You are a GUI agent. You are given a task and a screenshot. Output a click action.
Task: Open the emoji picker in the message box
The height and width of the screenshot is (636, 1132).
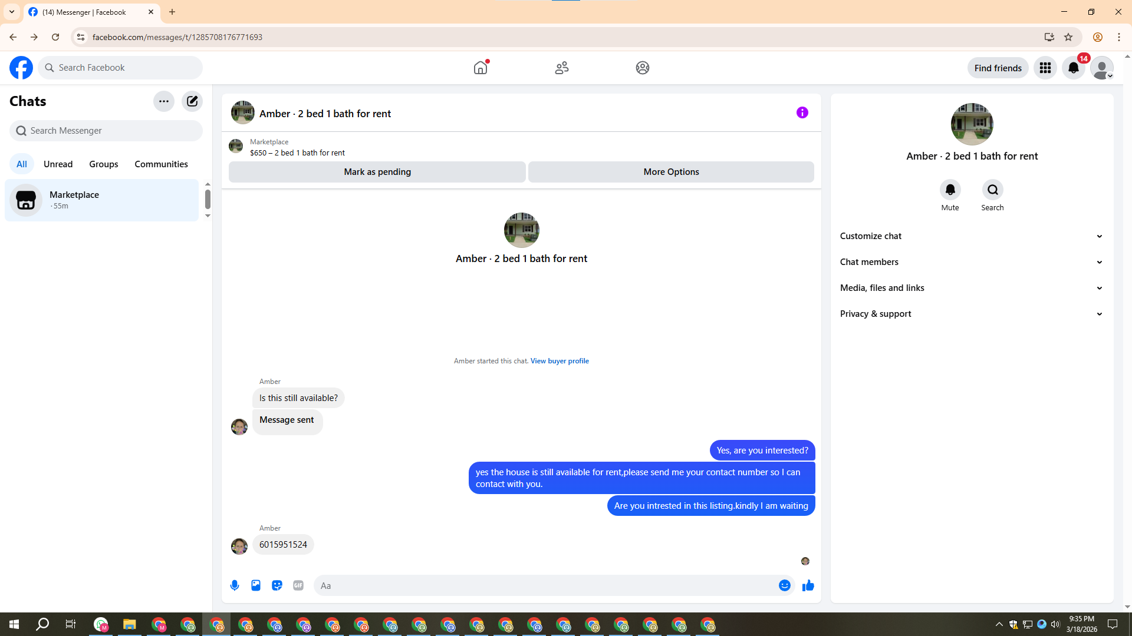[x=784, y=585]
